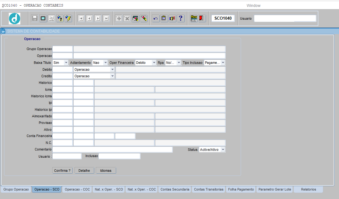Click the Delete record X icon
339x199 pixels.
pyautogui.click(x=127, y=18)
